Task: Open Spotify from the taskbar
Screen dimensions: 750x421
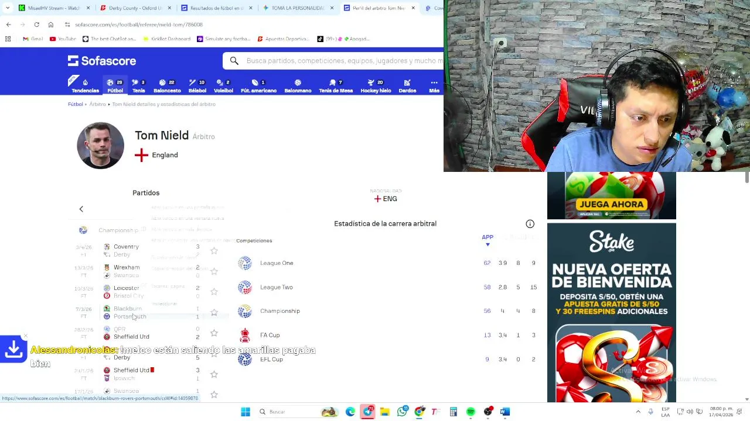Action: [x=471, y=412]
